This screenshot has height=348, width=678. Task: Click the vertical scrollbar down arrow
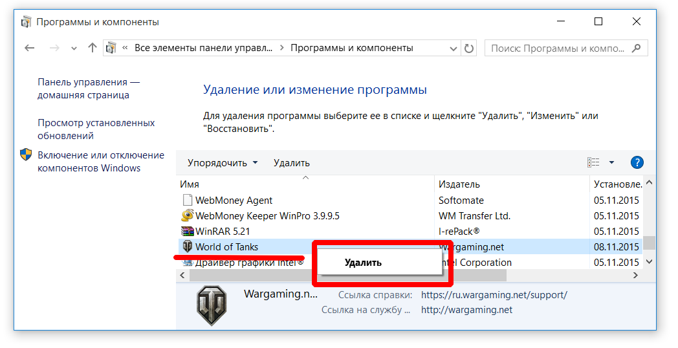click(x=650, y=262)
